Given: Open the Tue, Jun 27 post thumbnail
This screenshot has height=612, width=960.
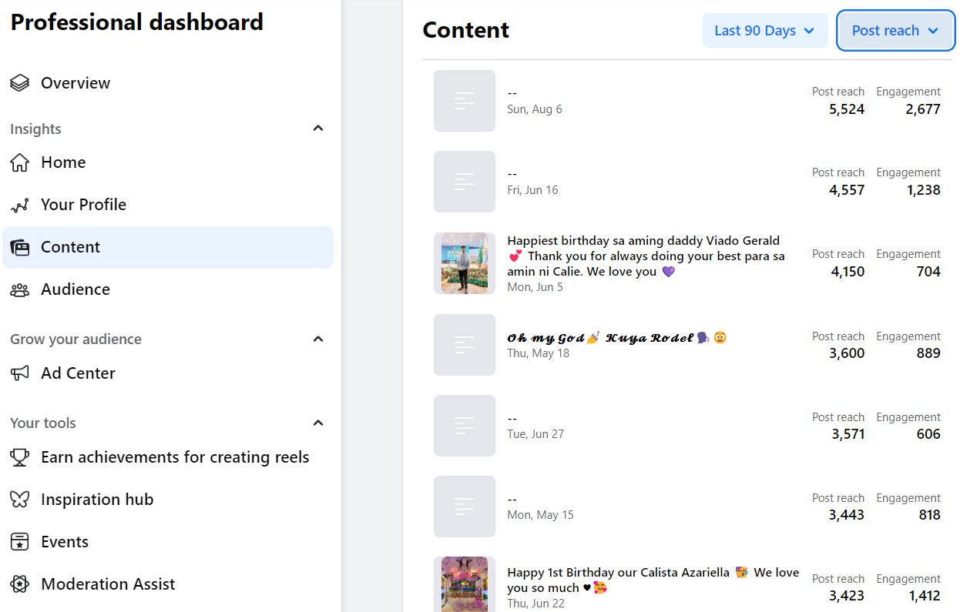Looking at the screenshot, I should click(x=465, y=426).
